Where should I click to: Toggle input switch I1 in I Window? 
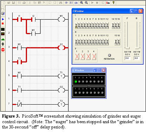[76, 26]
